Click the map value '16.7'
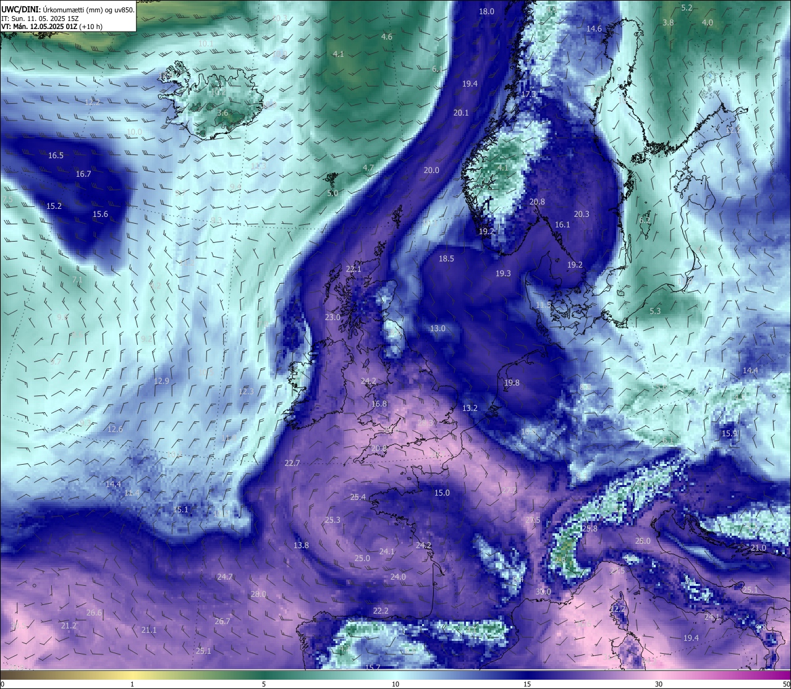 click(x=83, y=174)
